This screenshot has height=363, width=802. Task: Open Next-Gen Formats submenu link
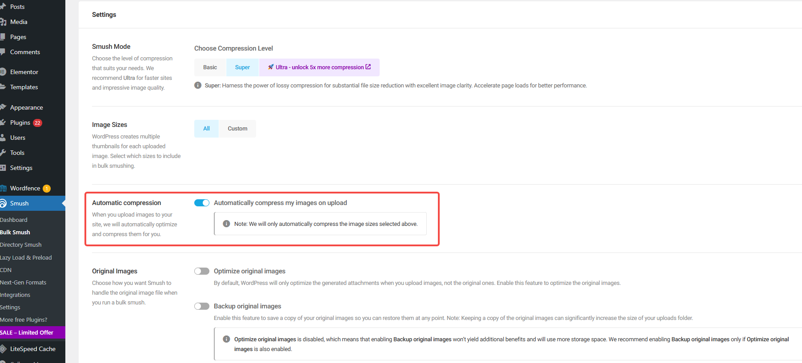click(23, 282)
